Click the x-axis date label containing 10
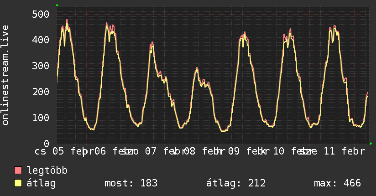 pos(287,151)
